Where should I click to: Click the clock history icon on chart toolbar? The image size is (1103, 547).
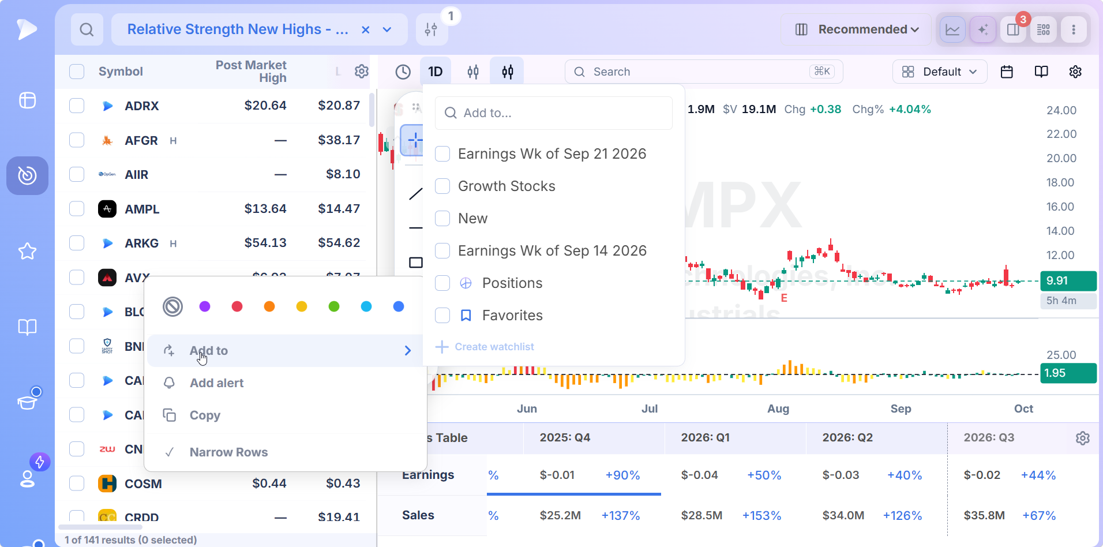pyautogui.click(x=403, y=72)
